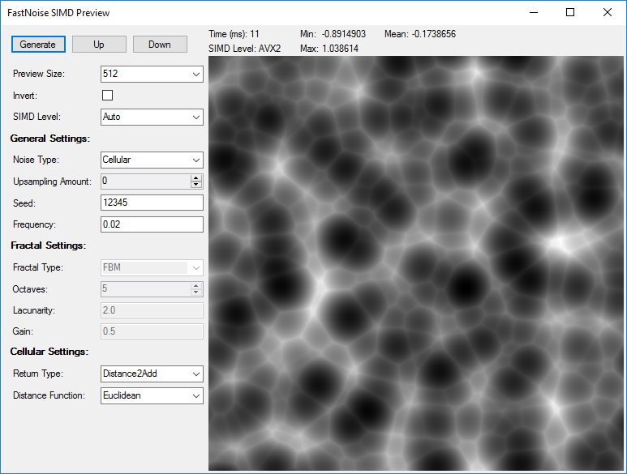Increase Upsampling Amount with up arrow
627x474 pixels.
(x=196, y=178)
